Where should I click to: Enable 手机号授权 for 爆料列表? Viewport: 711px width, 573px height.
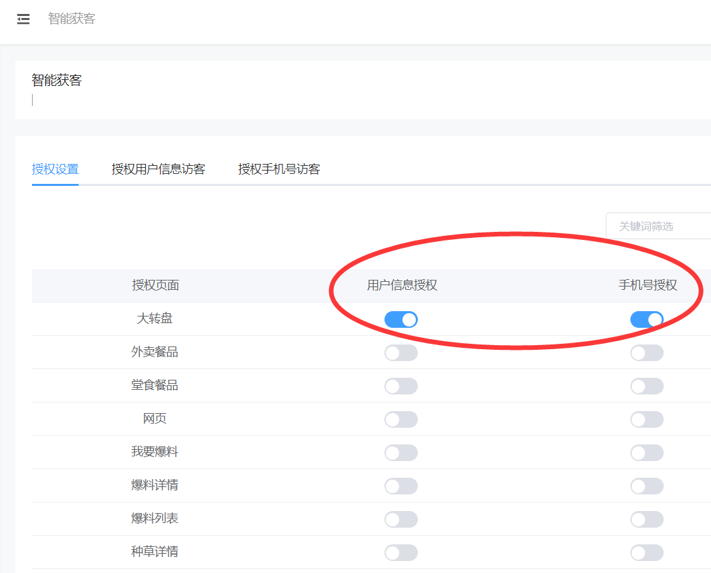pos(646,520)
